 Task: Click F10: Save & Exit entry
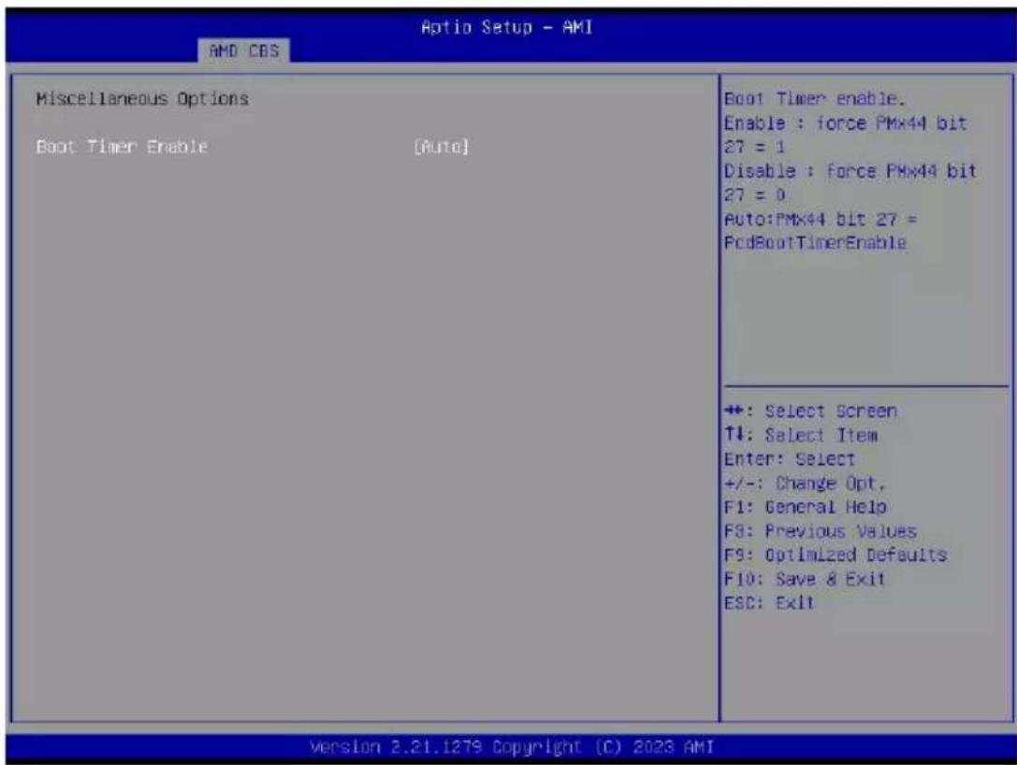click(805, 579)
